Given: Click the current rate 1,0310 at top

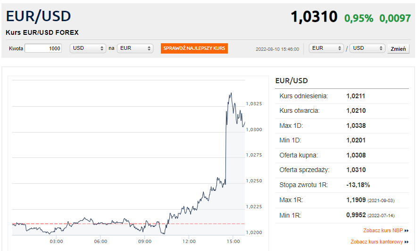Looking at the screenshot, I should (314, 17).
